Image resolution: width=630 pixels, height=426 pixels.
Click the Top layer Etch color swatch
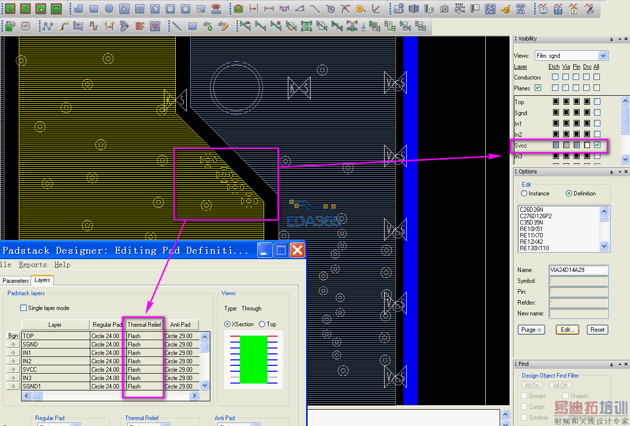click(555, 102)
